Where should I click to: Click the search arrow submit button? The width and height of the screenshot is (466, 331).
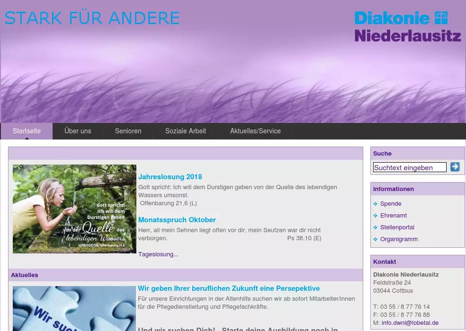click(455, 167)
